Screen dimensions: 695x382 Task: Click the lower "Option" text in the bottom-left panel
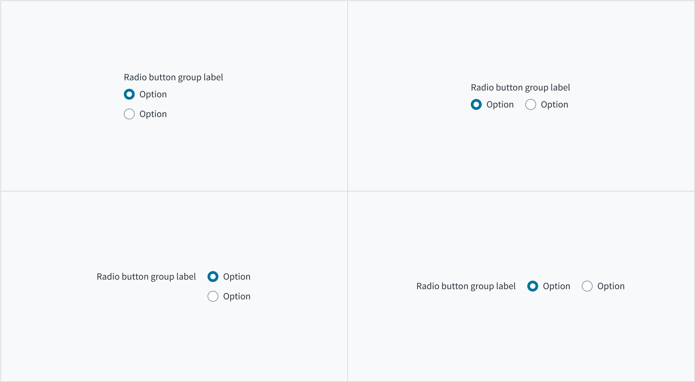click(237, 296)
